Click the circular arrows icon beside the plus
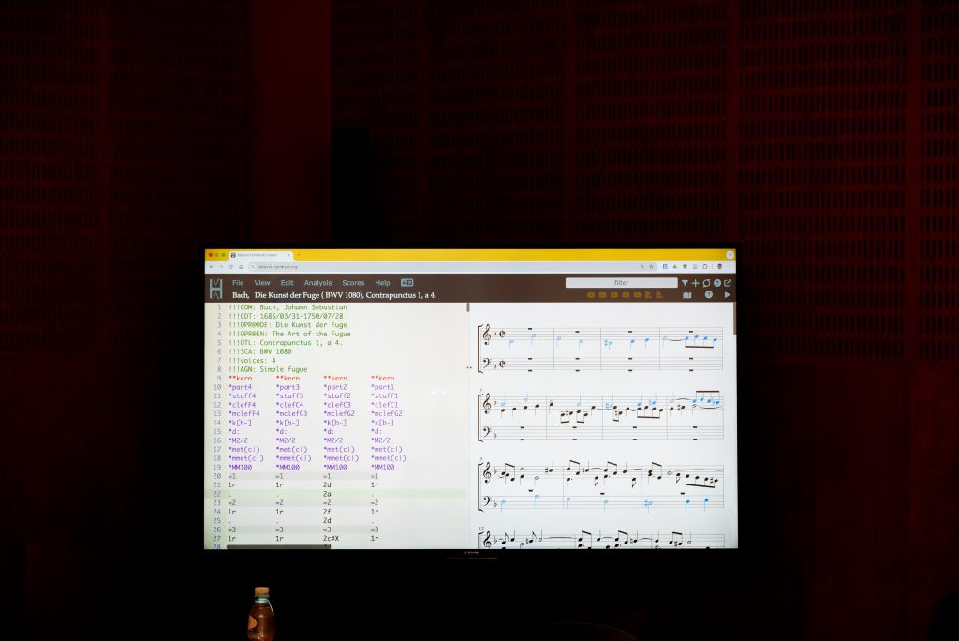Screen dimensions: 959x641 pyautogui.click(x=706, y=283)
